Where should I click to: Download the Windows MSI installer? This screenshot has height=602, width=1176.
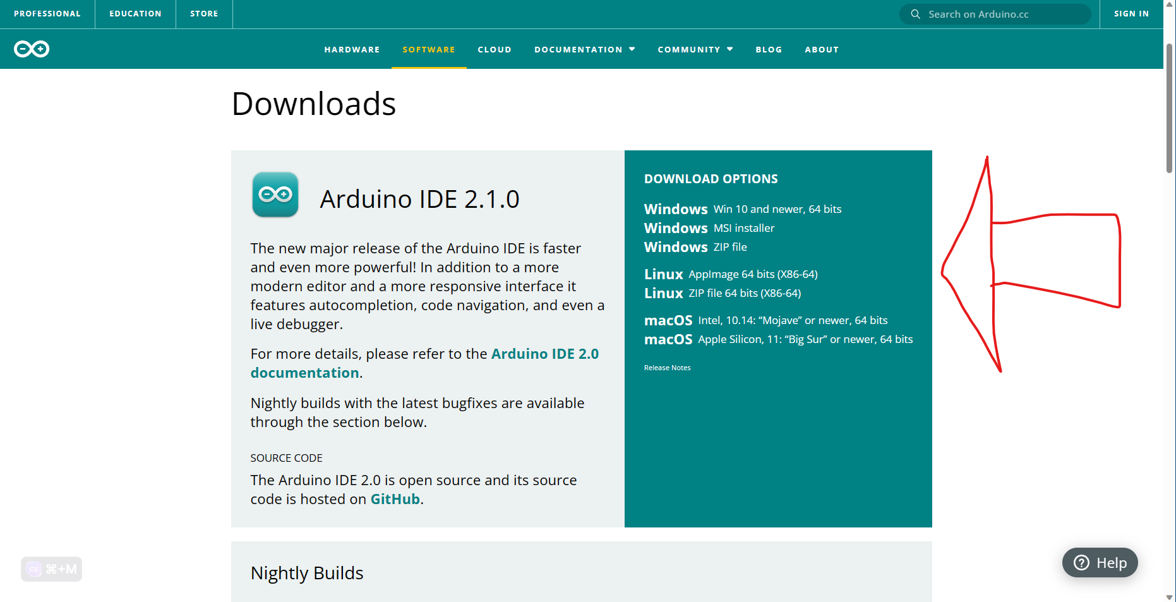point(709,228)
